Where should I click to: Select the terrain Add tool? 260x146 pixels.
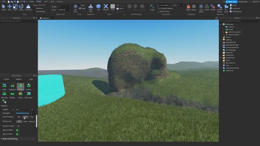point(4,87)
